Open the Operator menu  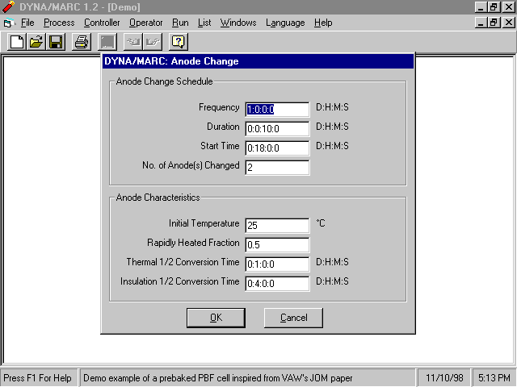(145, 23)
